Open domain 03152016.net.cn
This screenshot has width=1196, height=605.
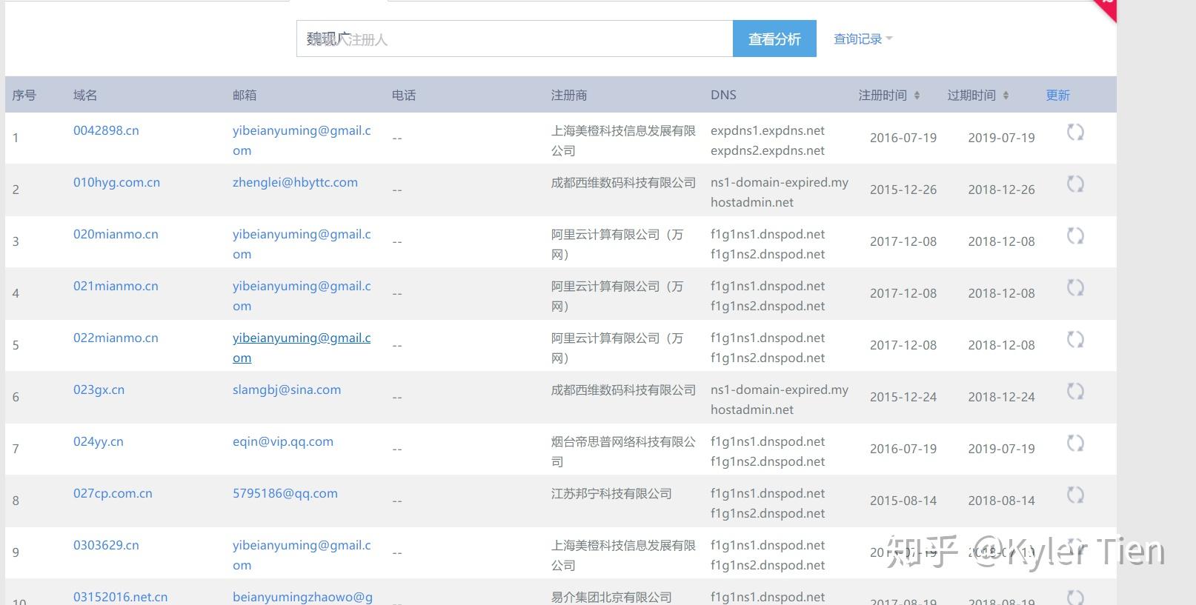pos(120,597)
